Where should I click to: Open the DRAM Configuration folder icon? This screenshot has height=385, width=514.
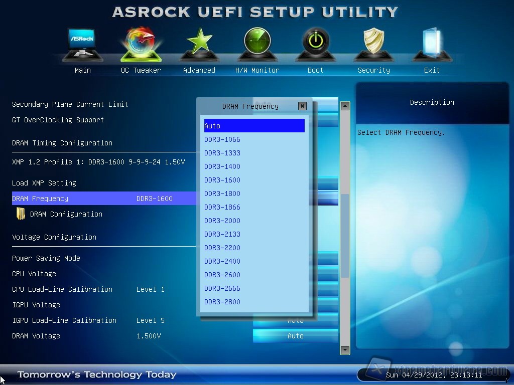point(21,214)
